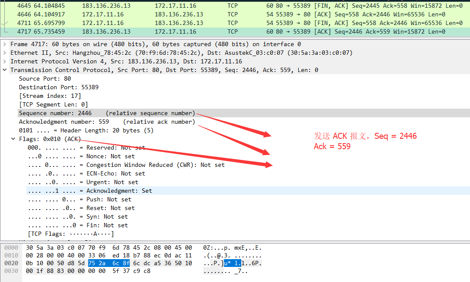470x282 pixels.
Task: Select the Stream index: 17 entry
Action: click(50, 96)
